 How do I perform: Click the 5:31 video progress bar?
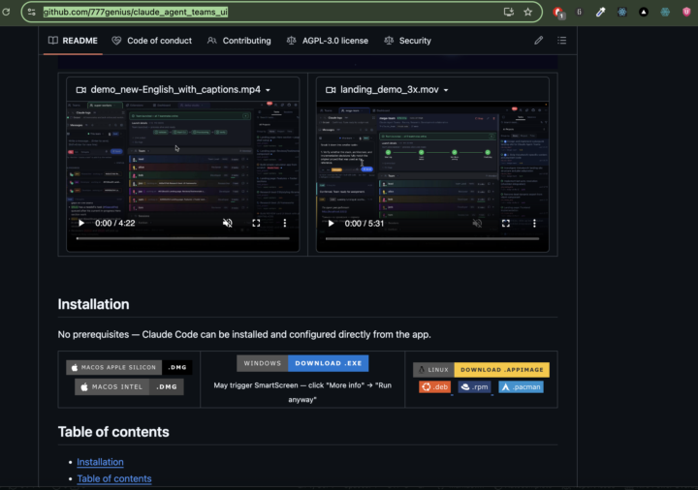point(432,239)
